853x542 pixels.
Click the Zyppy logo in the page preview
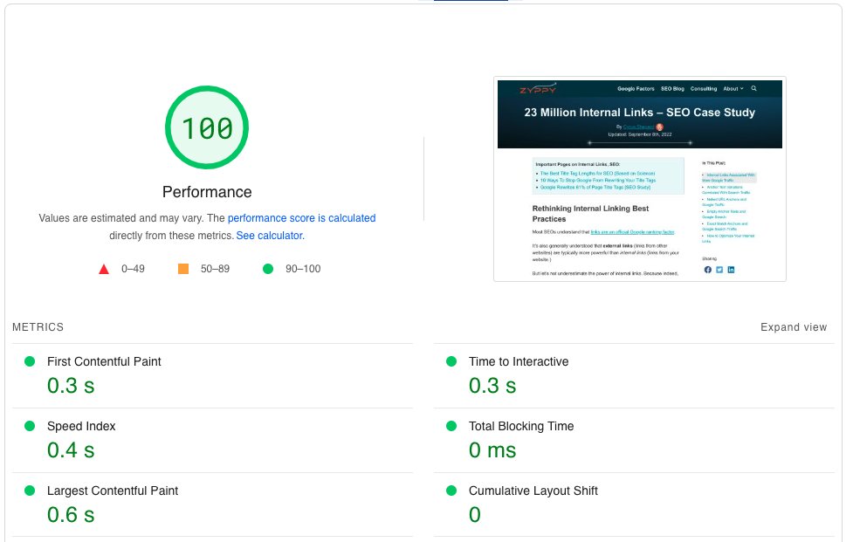[x=536, y=88]
